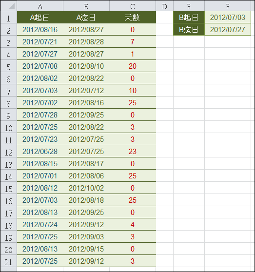This screenshot has height=272, width=255.
Task: Select cell B16 with 2012/08/18
Action: [x=86, y=200]
